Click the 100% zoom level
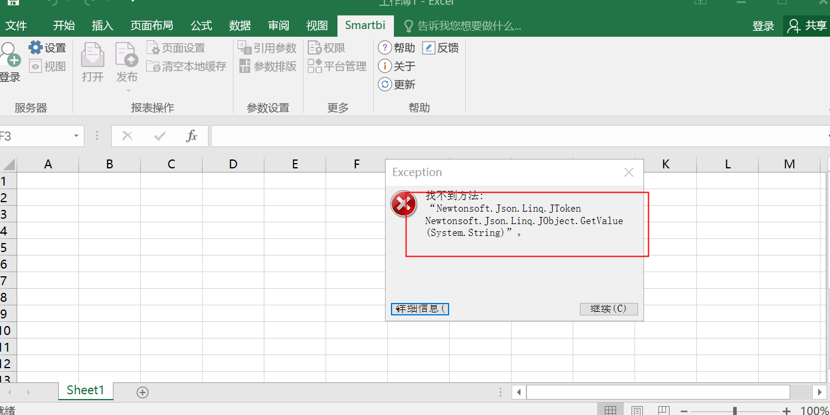830x415 pixels. click(815, 411)
